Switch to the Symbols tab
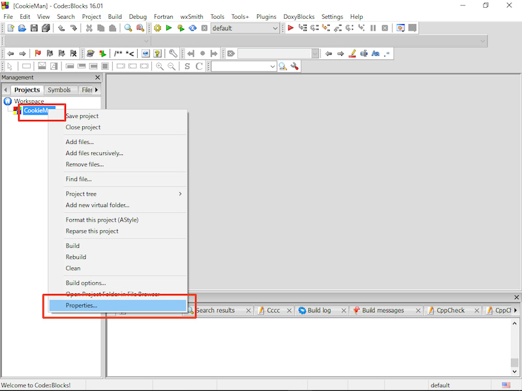This screenshot has height=391, width=522. click(59, 90)
